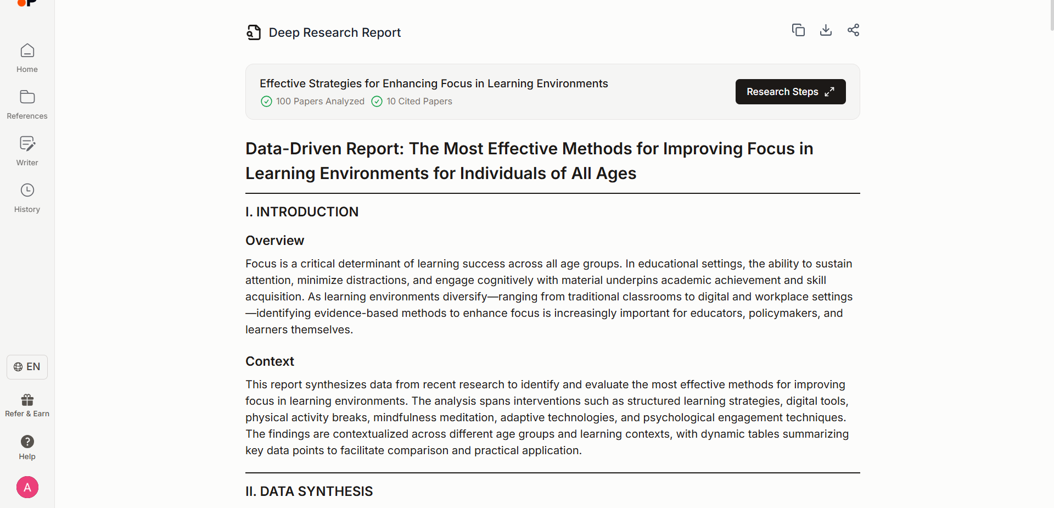Click the 10 Cited Papers indicator
Viewport: 1054px width, 508px height.
point(412,101)
